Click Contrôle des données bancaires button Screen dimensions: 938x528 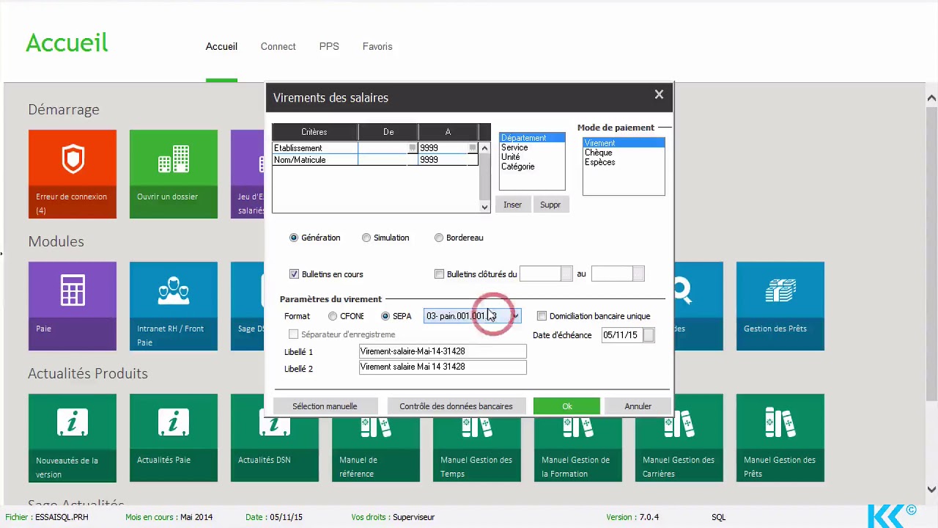pos(456,406)
